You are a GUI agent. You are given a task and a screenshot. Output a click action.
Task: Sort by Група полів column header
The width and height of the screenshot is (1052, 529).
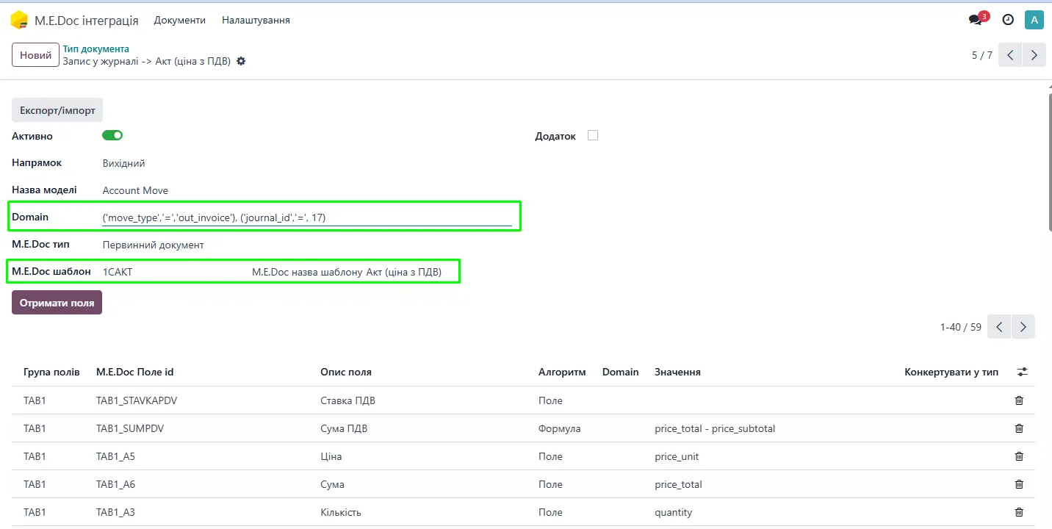[x=51, y=372]
